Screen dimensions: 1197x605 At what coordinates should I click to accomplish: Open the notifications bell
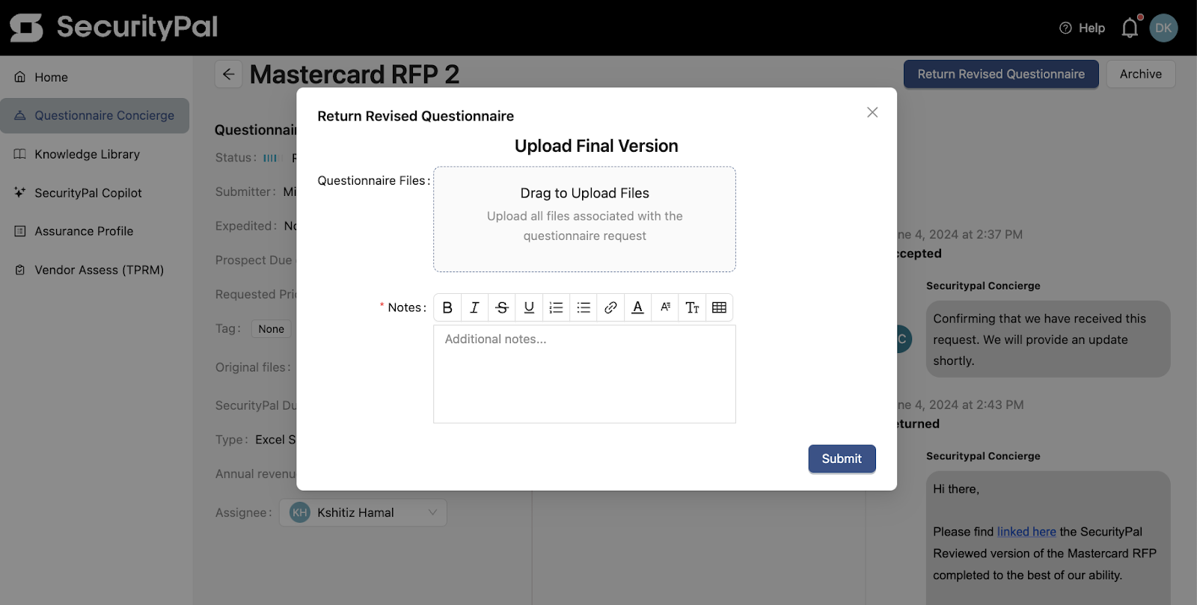1130,28
